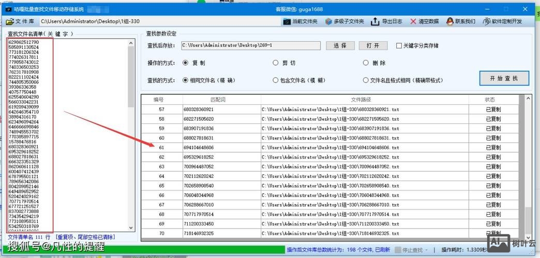Select 剪切 operation radio button
The image size is (540, 258).
coord(275,63)
